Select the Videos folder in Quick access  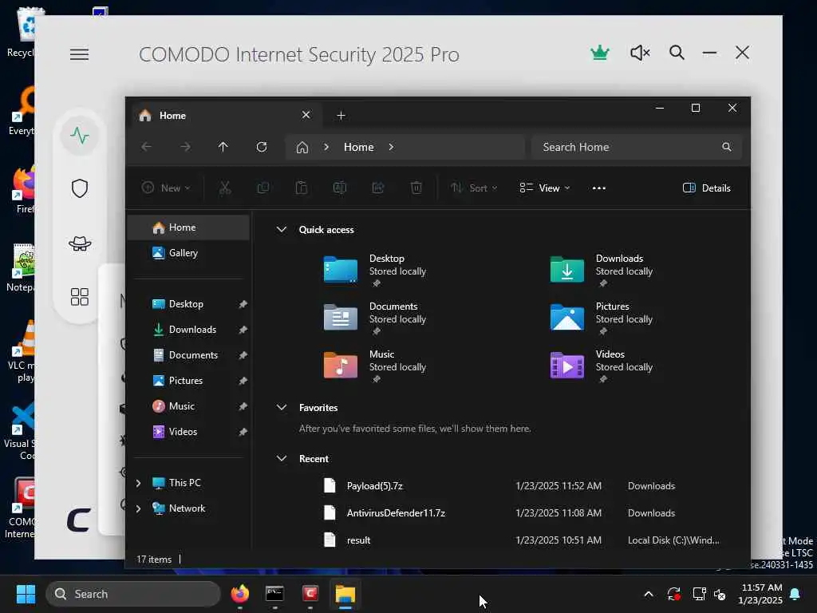(602, 366)
